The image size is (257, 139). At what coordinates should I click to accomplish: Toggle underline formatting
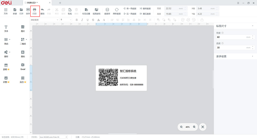pyautogui.click(x=88, y=20)
